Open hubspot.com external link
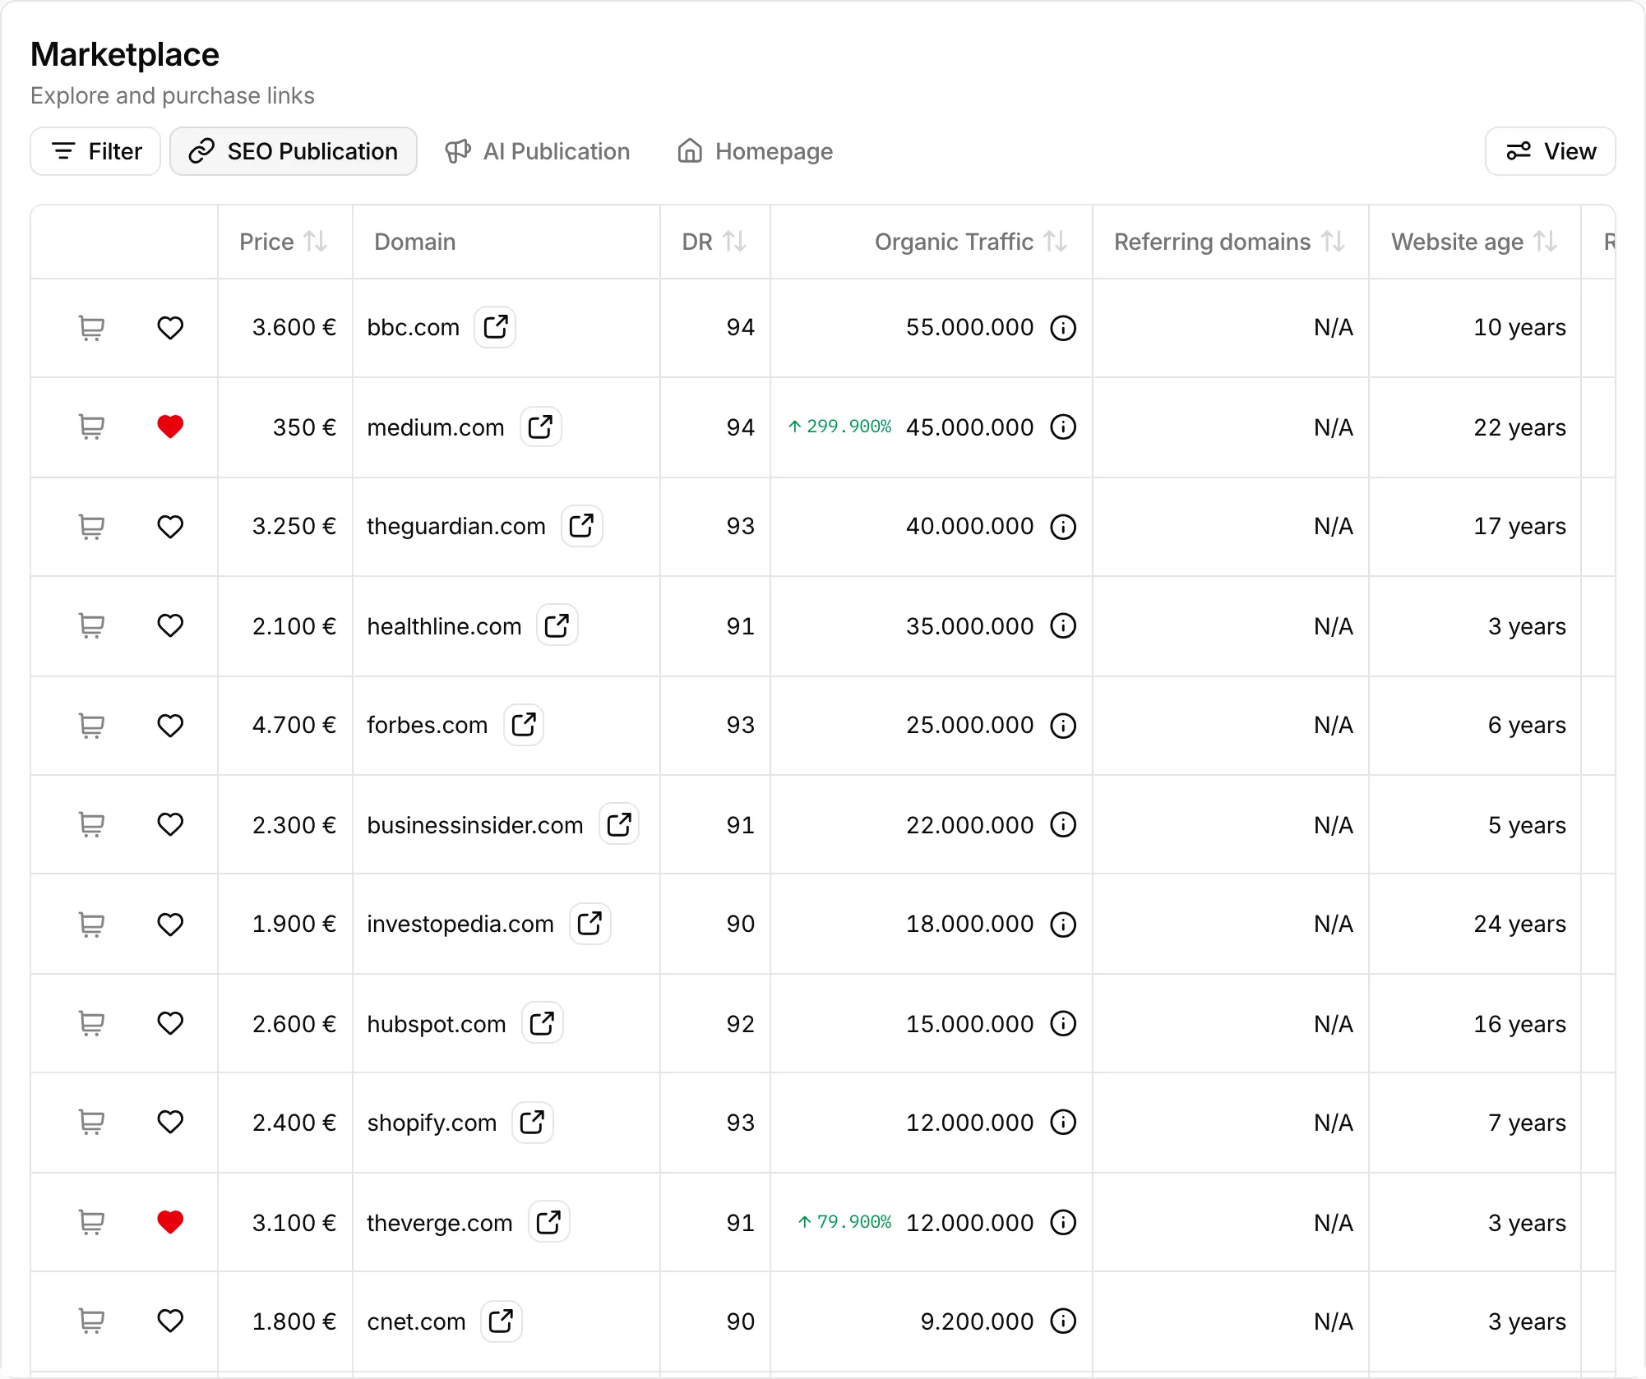This screenshot has width=1646, height=1379. [x=542, y=1024]
